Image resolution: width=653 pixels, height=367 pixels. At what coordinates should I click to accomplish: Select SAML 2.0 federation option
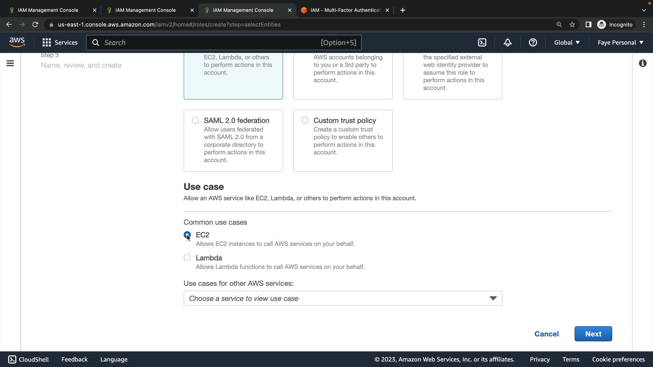click(195, 120)
